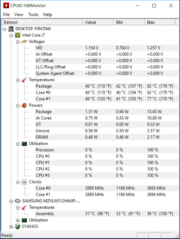The image size is (180, 239).
Task: Click the SAMSUNG drive disk icon
Action: pos(18,201)
